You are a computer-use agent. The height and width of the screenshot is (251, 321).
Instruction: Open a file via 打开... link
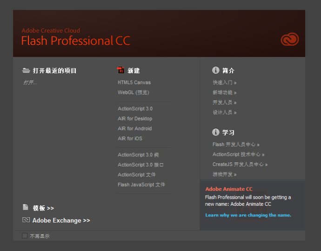[30, 83]
